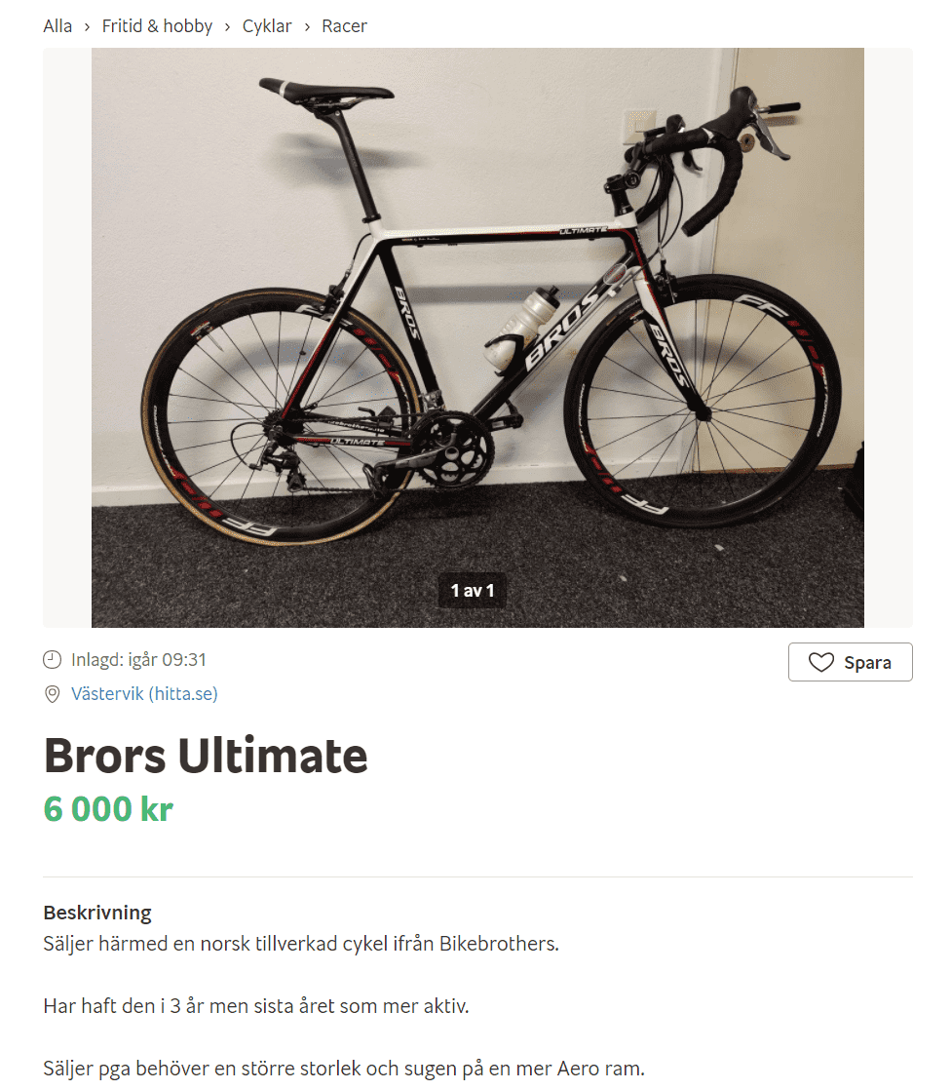Viewport: 951px width, 1090px height.
Task: Click the location pin icon
Action: [53, 694]
